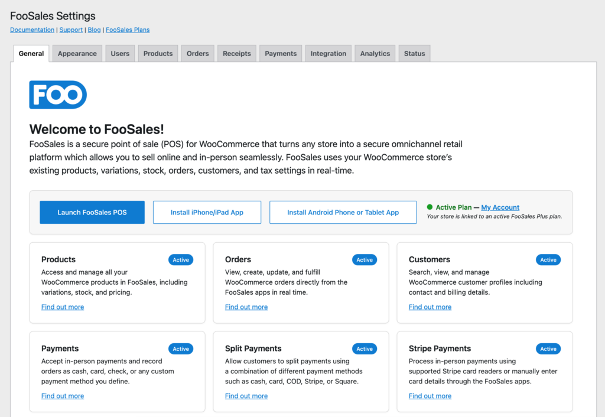Screen dimensions: 605x417
Task: Find out more about Stripe Payments
Action: pyautogui.click(x=430, y=396)
